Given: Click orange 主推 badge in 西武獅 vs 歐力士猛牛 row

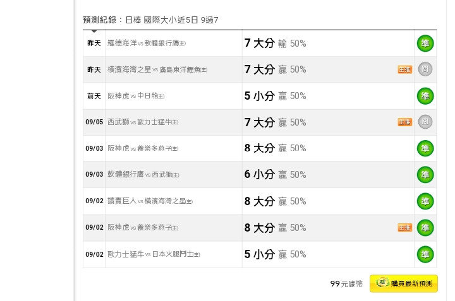Looking at the screenshot, I should point(405,122).
